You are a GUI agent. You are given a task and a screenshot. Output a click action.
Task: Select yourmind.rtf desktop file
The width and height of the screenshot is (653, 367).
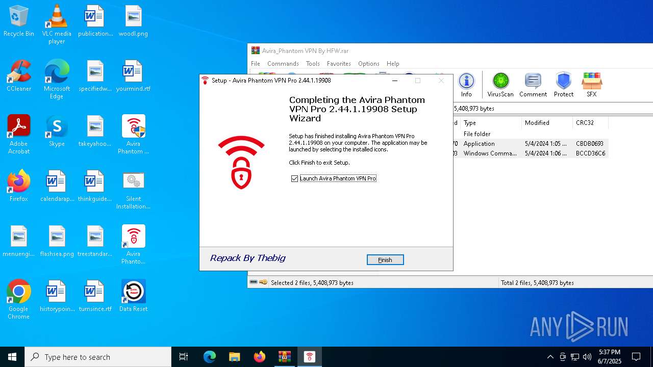(x=133, y=76)
